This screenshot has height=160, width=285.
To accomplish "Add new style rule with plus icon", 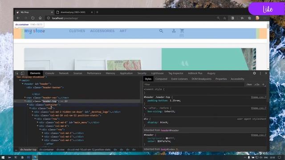I will click(x=263, y=84).
